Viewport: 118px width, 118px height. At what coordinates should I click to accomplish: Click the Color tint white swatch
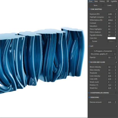coord(112,38)
